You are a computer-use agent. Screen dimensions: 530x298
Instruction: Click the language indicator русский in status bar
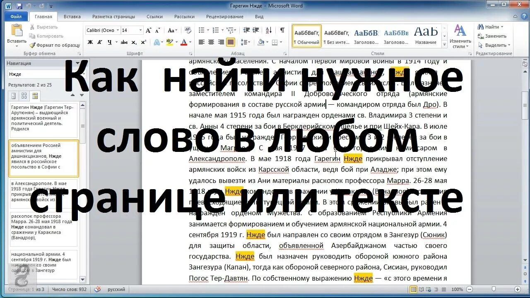[116, 289]
